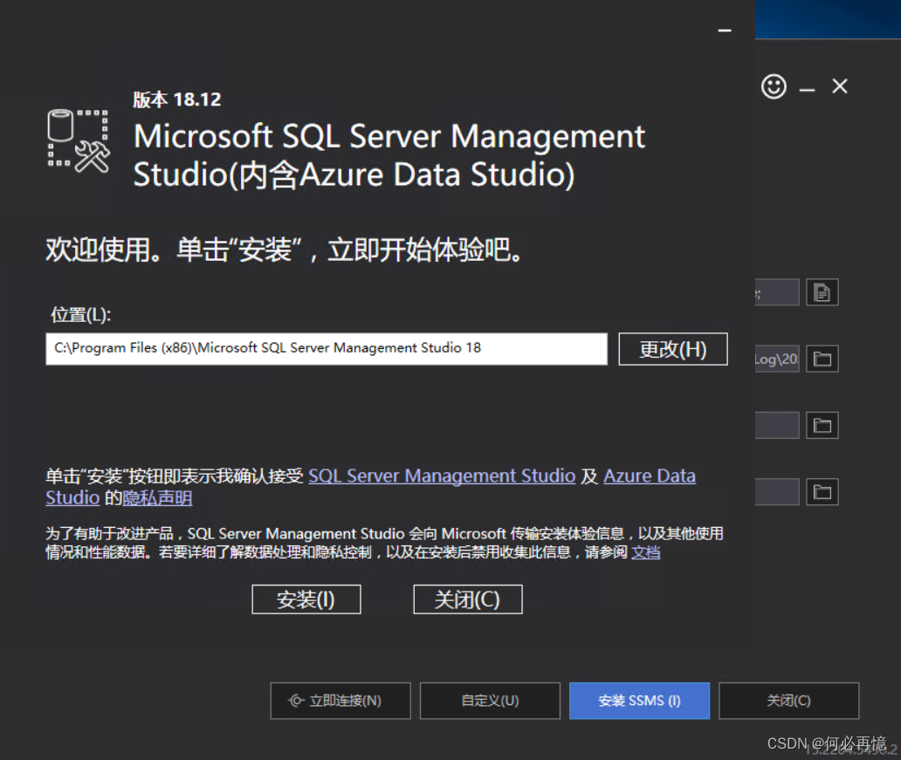Click the 版本 18.12 version text

pyautogui.click(x=177, y=99)
